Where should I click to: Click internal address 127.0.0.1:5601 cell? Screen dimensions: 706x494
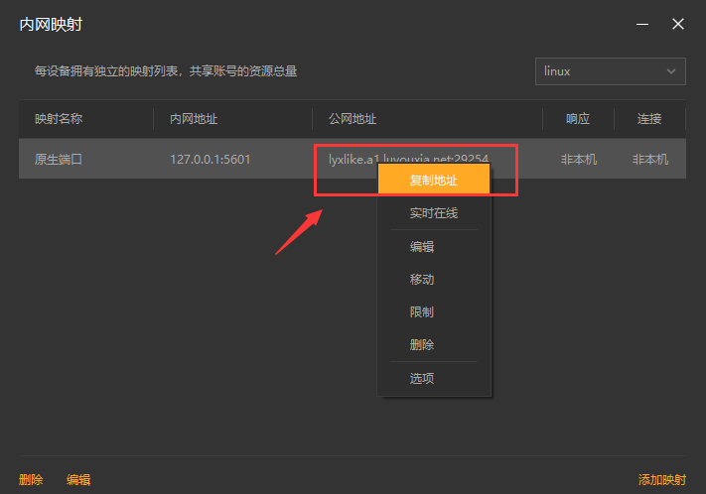[211, 159]
